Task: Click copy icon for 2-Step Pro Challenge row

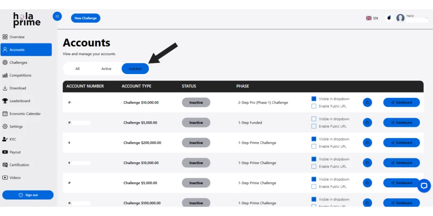Action: pyautogui.click(x=367, y=103)
